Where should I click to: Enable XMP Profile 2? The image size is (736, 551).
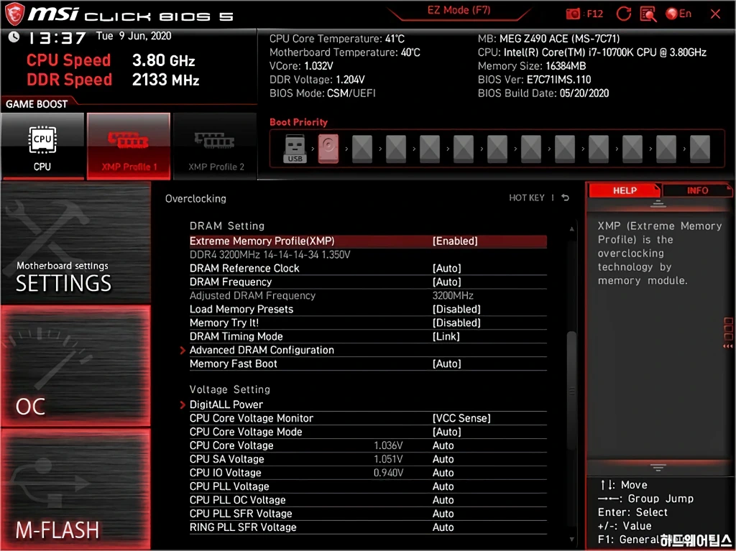pos(215,146)
